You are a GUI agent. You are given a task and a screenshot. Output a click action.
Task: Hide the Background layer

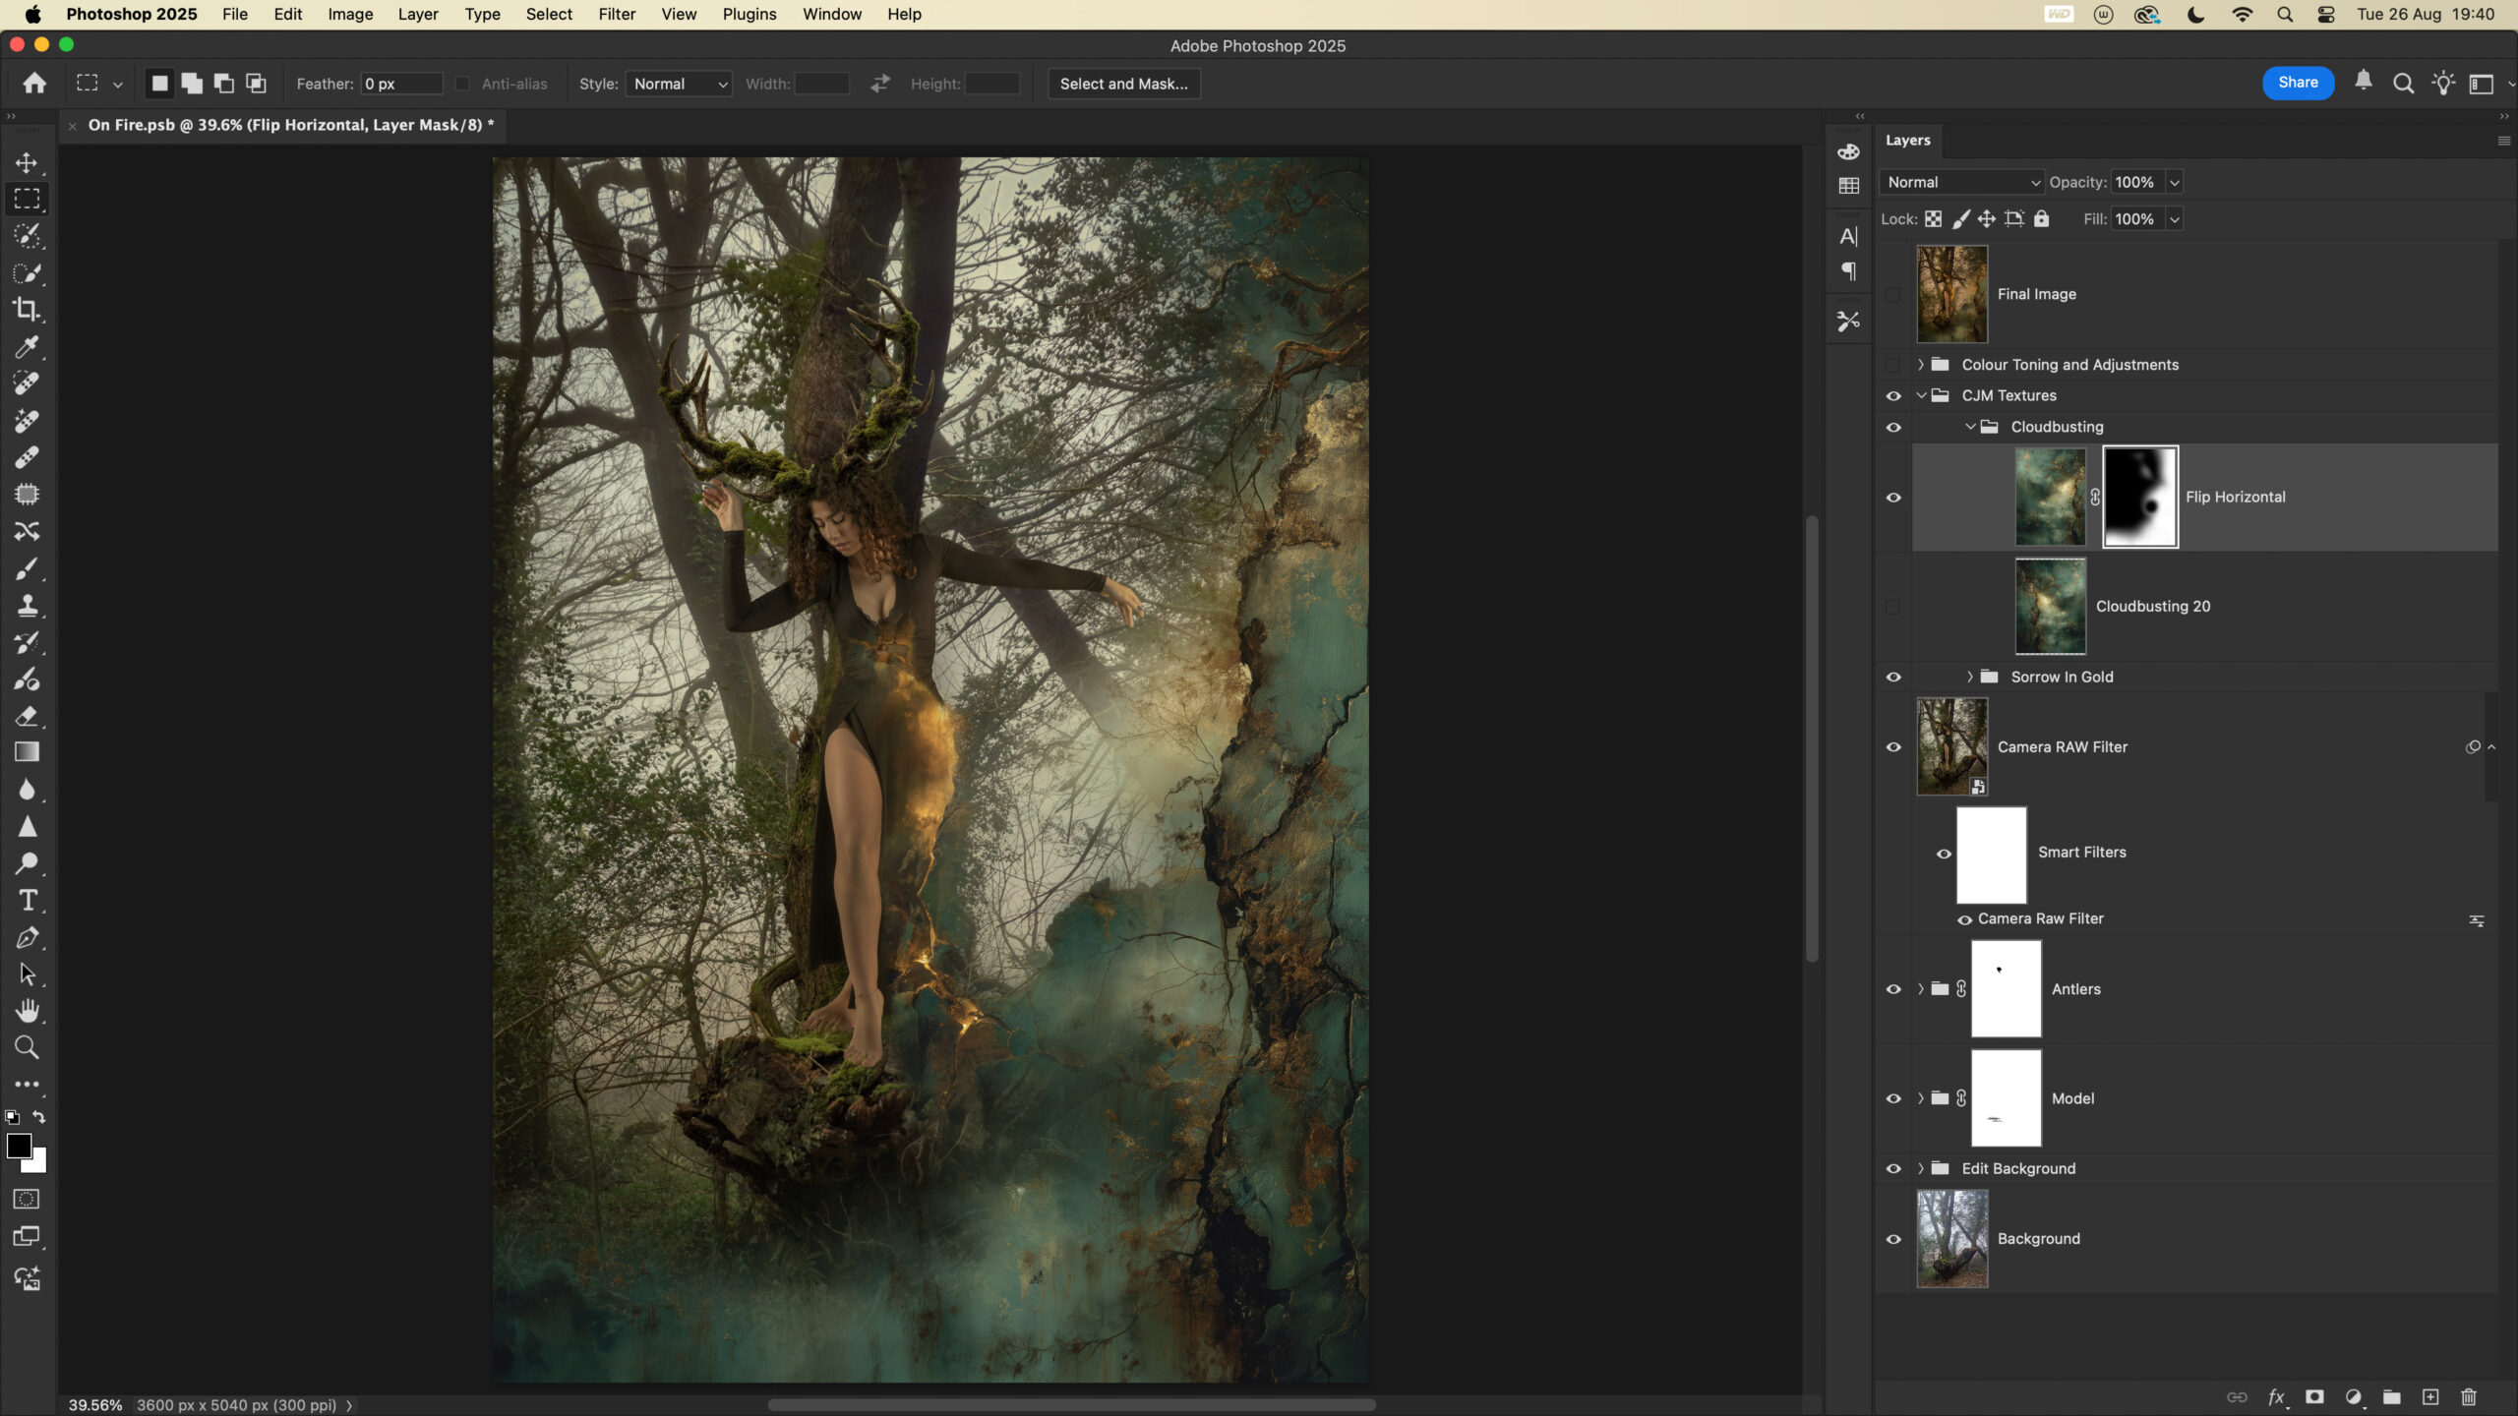click(x=1893, y=1239)
